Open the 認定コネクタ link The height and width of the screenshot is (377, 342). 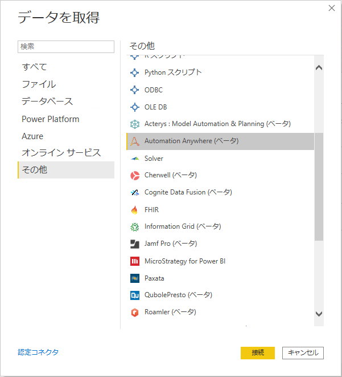tap(38, 352)
